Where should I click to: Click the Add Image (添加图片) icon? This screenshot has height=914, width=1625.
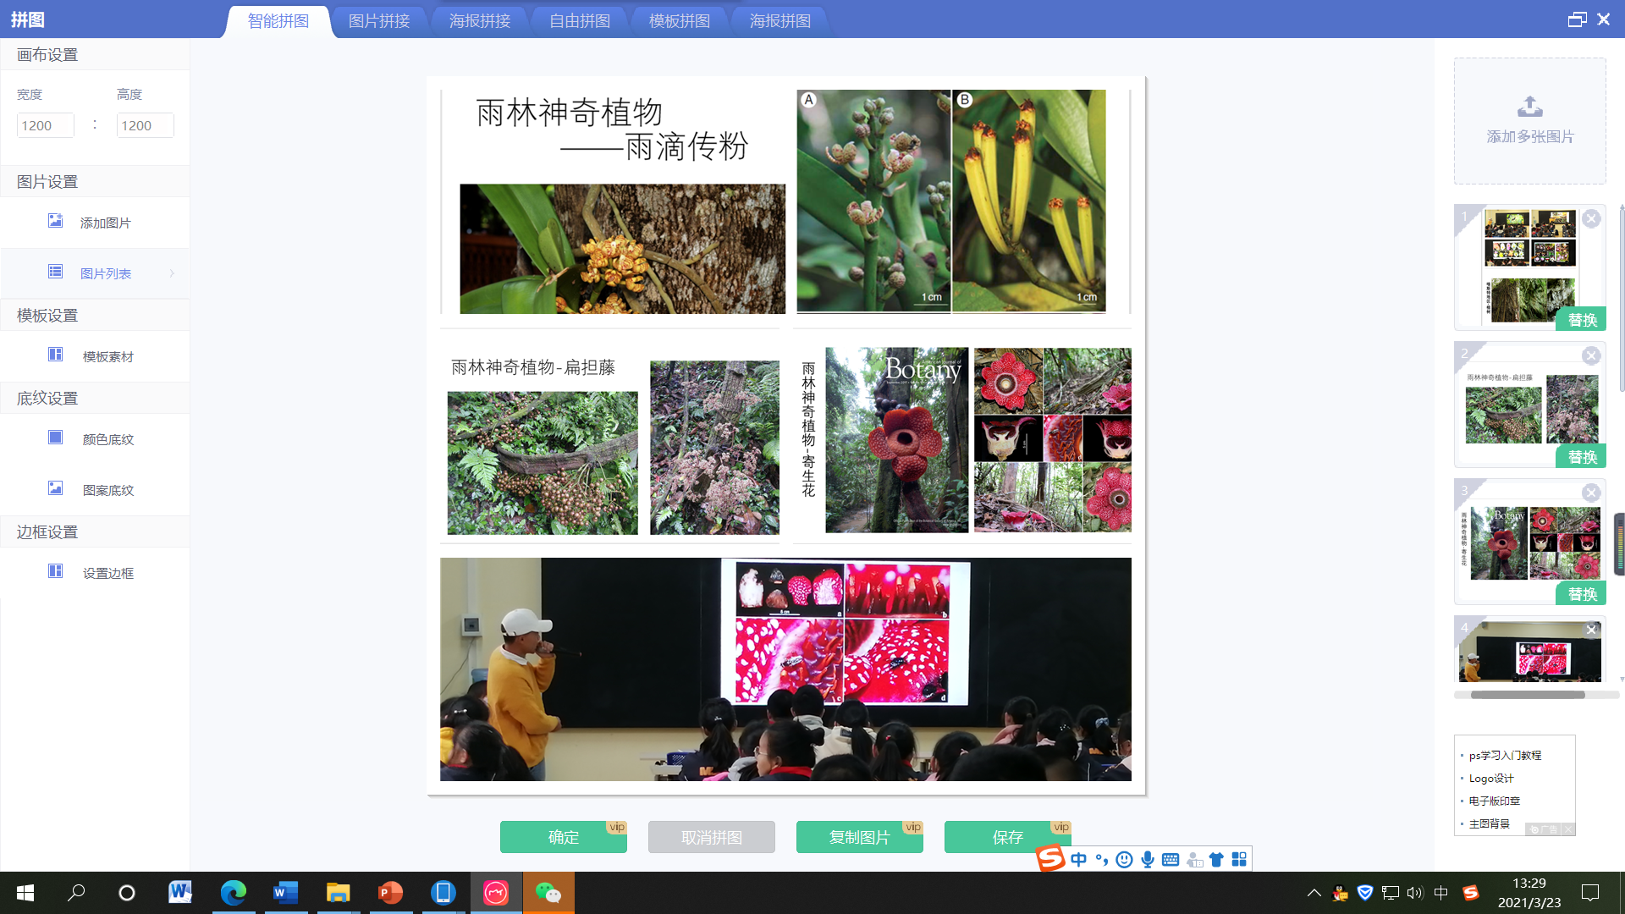click(x=55, y=221)
